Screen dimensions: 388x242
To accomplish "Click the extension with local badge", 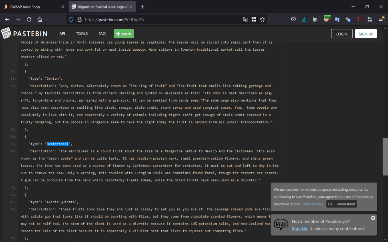I will pos(327,19).
